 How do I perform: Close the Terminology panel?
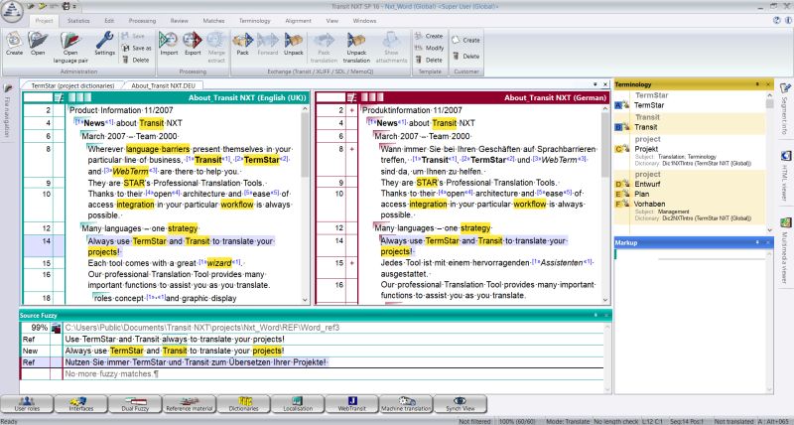tap(768, 84)
